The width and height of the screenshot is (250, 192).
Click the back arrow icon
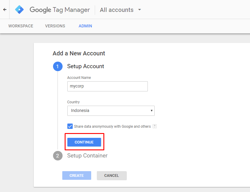click(5, 10)
